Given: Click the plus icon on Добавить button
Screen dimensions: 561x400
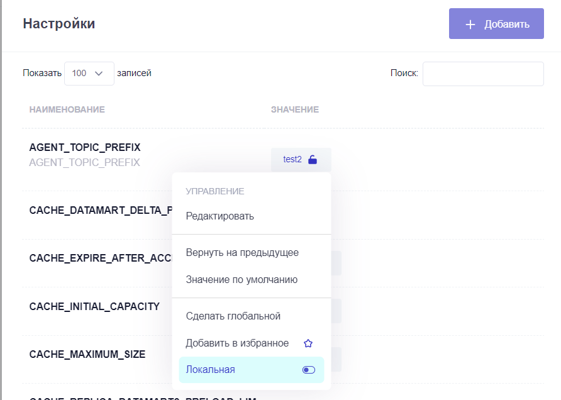Looking at the screenshot, I should click(x=470, y=25).
